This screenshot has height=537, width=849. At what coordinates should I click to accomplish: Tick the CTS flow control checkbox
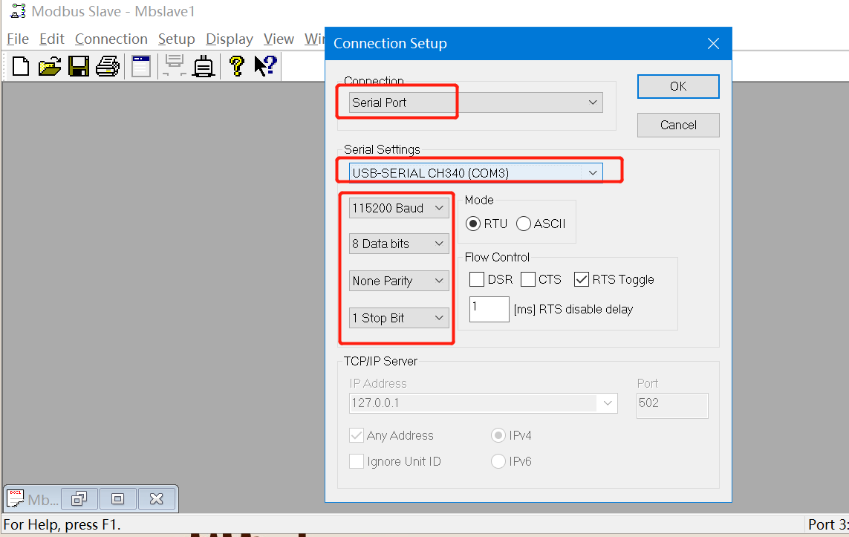click(x=528, y=279)
